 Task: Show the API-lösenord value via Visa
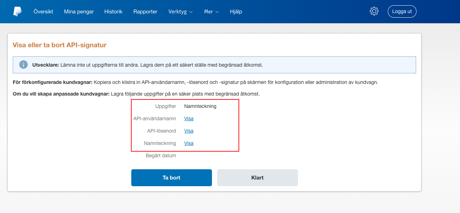pyautogui.click(x=189, y=131)
